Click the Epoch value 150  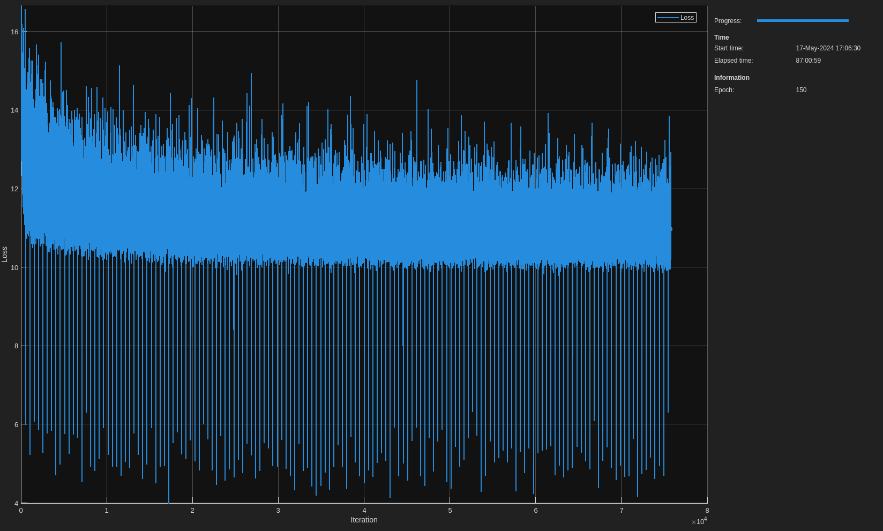(x=801, y=90)
